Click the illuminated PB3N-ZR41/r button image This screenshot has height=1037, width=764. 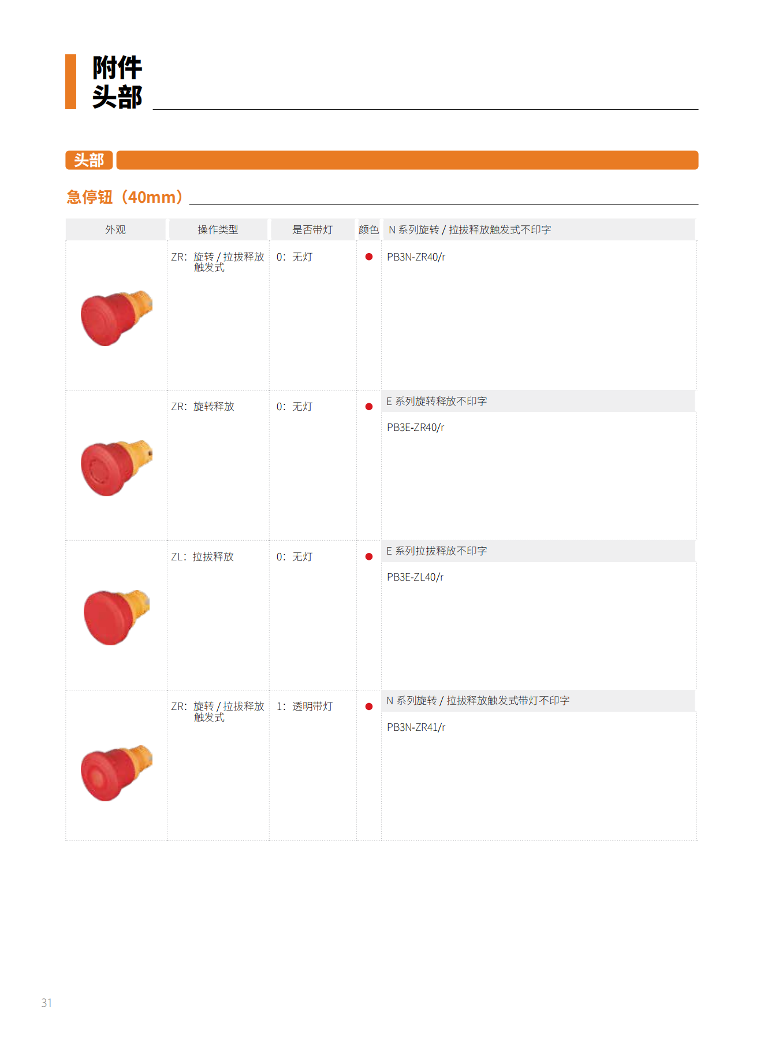click(117, 773)
